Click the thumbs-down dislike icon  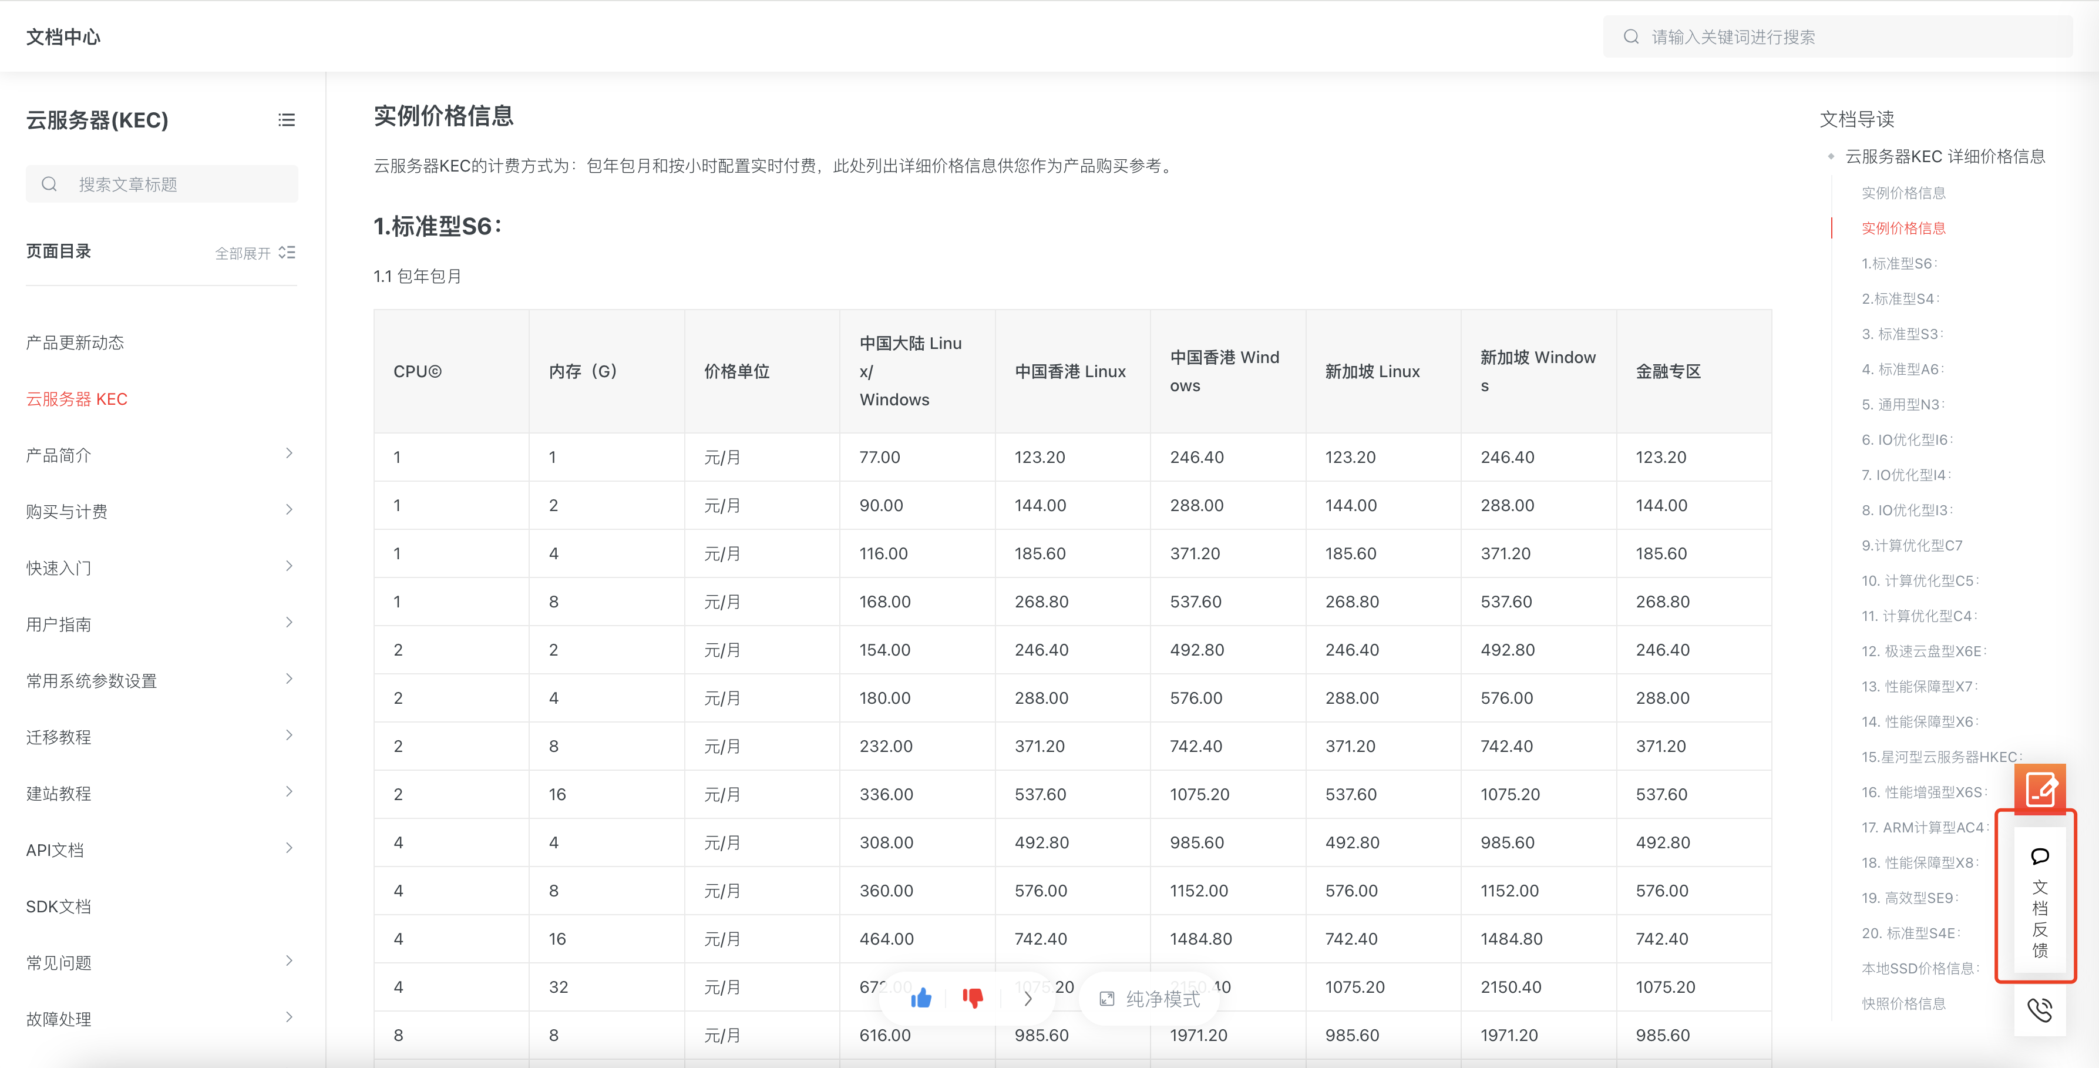point(973,998)
